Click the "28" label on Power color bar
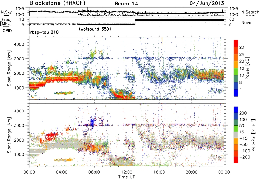Image resolution: width=259 pixels, height=179 pixels. coord(242,47)
